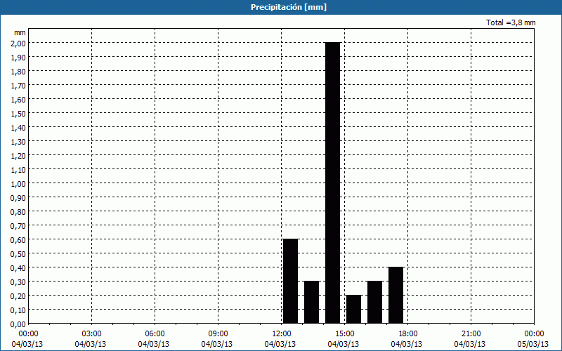Select the 1,10 y-axis value
The height and width of the screenshot is (351, 562).
click(19, 169)
